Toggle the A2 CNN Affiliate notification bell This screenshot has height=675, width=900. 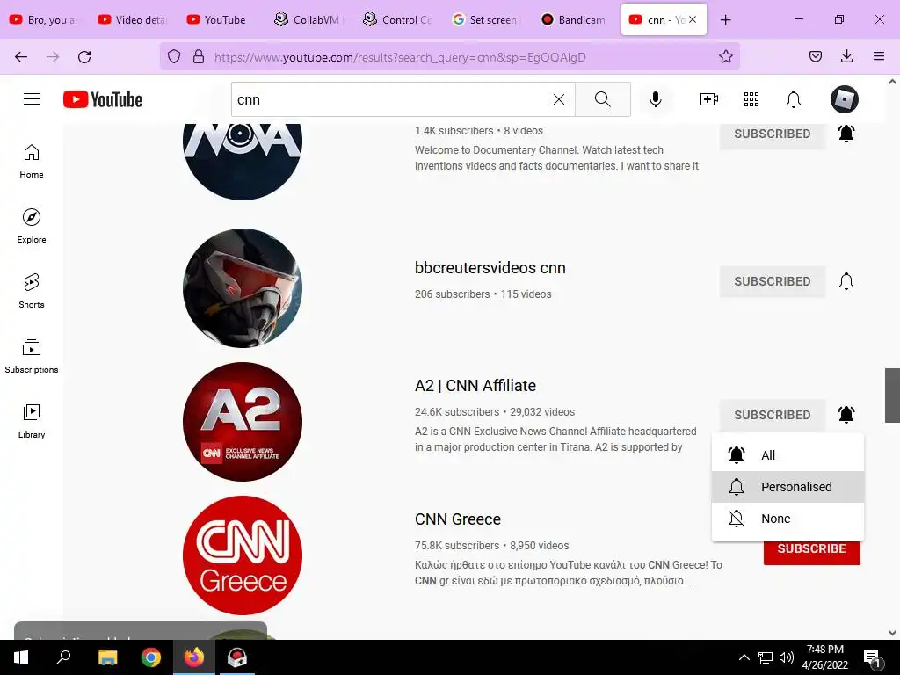[846, 415]
